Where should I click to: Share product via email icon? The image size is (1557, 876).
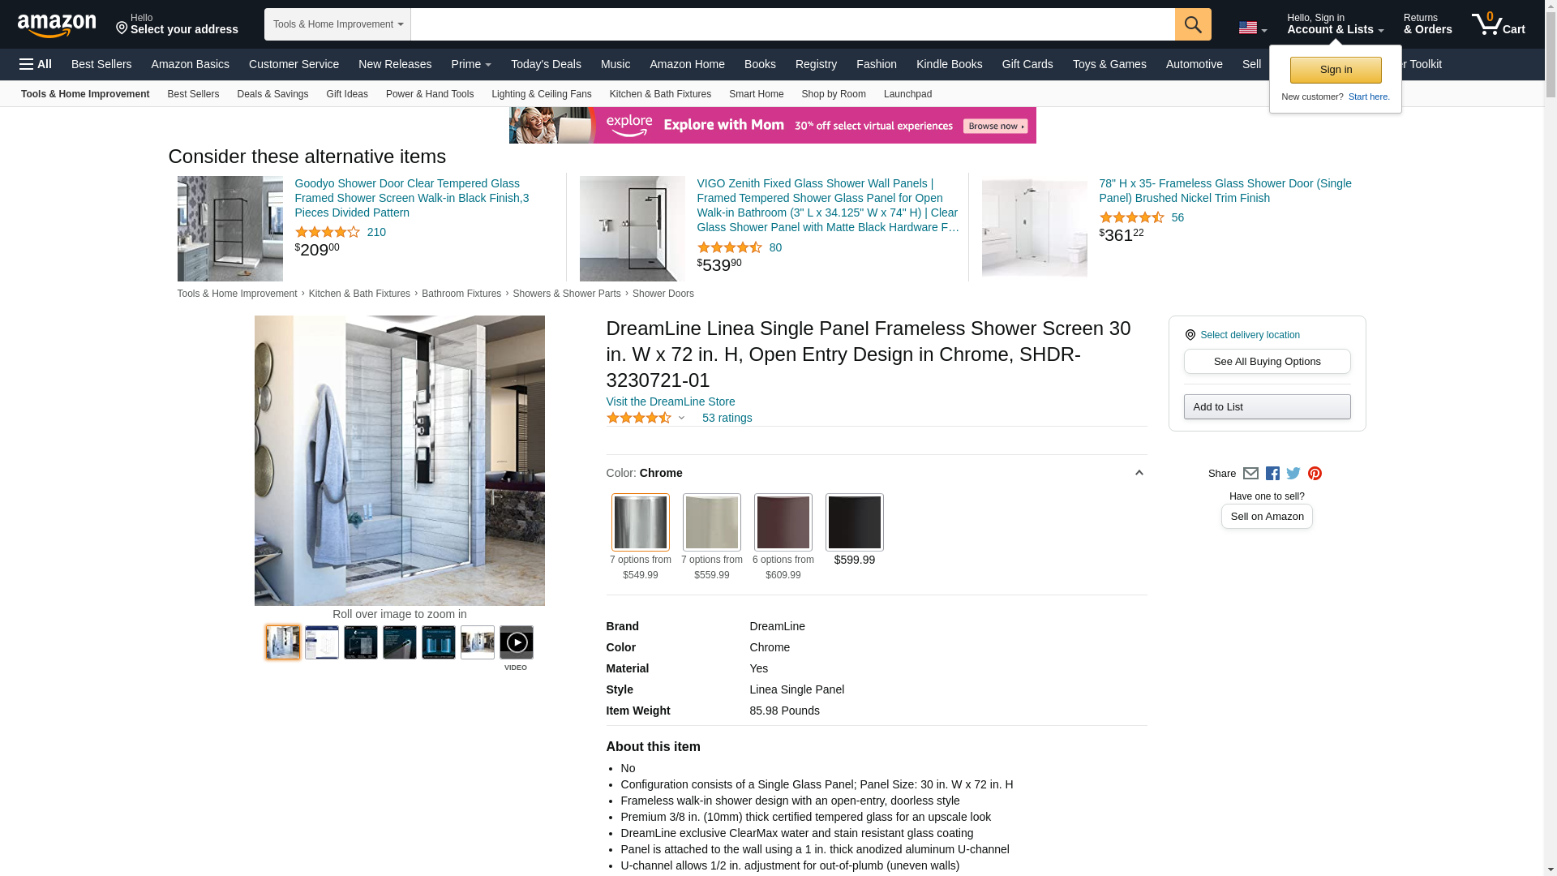tap(1250, 474)
